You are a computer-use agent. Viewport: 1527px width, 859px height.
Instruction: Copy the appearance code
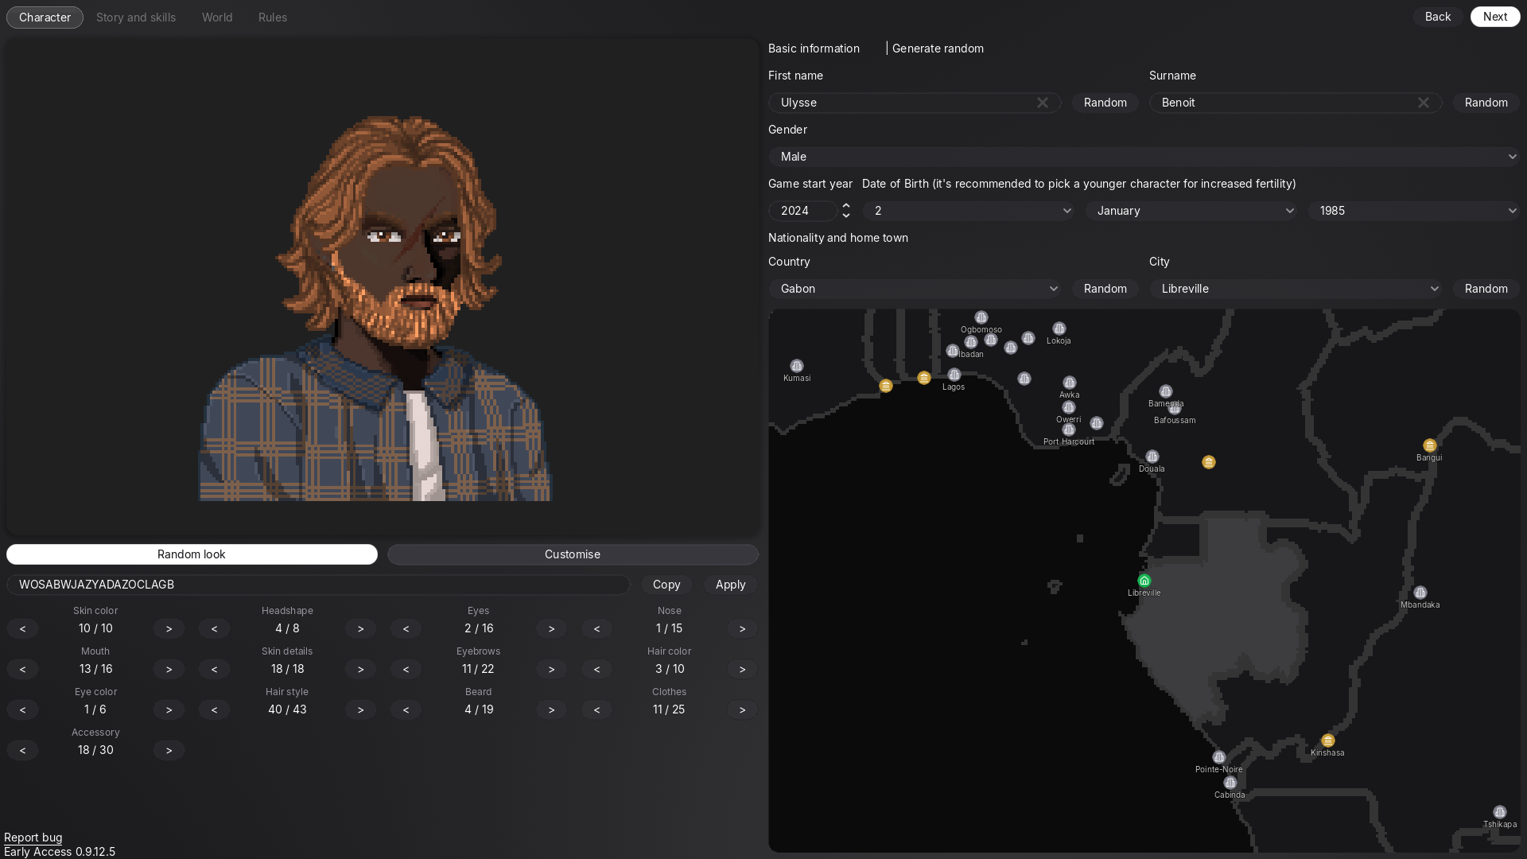tap(666, 585)
